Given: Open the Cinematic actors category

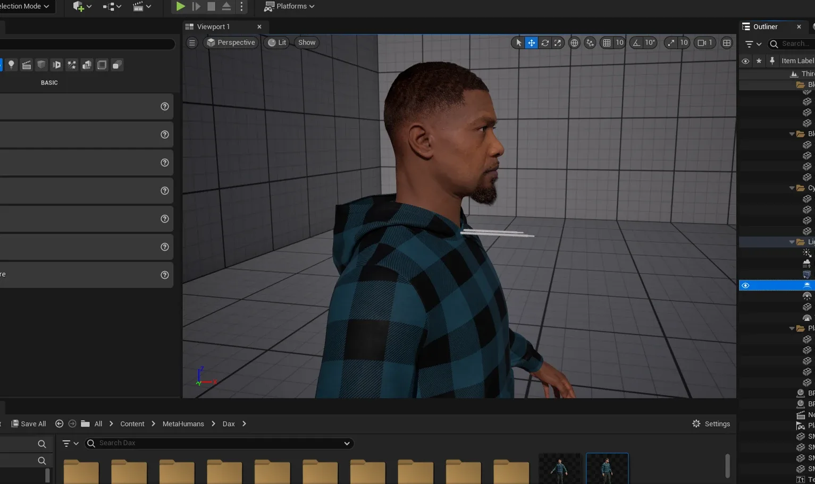Looking at the screenshot, I should 27,64.
